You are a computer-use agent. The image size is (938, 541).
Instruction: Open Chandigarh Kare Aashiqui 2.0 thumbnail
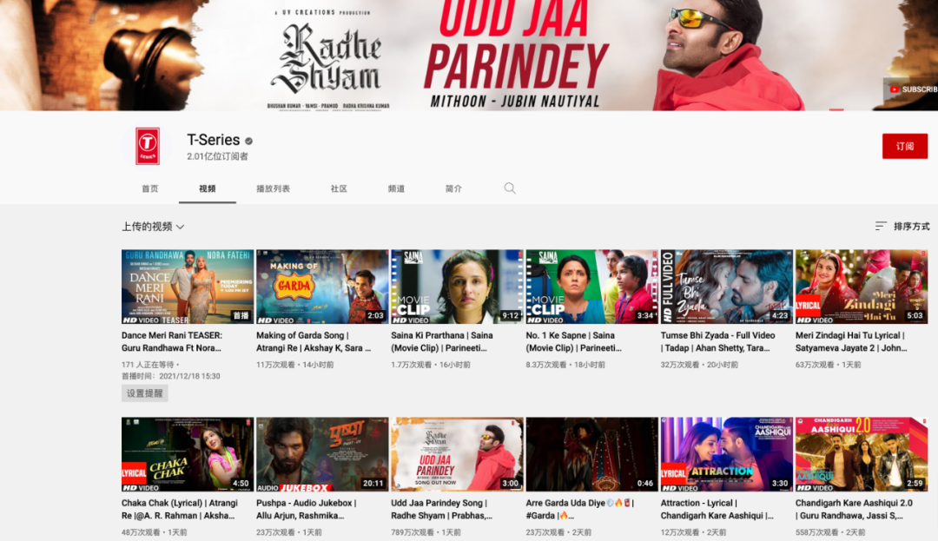point(862,454)
